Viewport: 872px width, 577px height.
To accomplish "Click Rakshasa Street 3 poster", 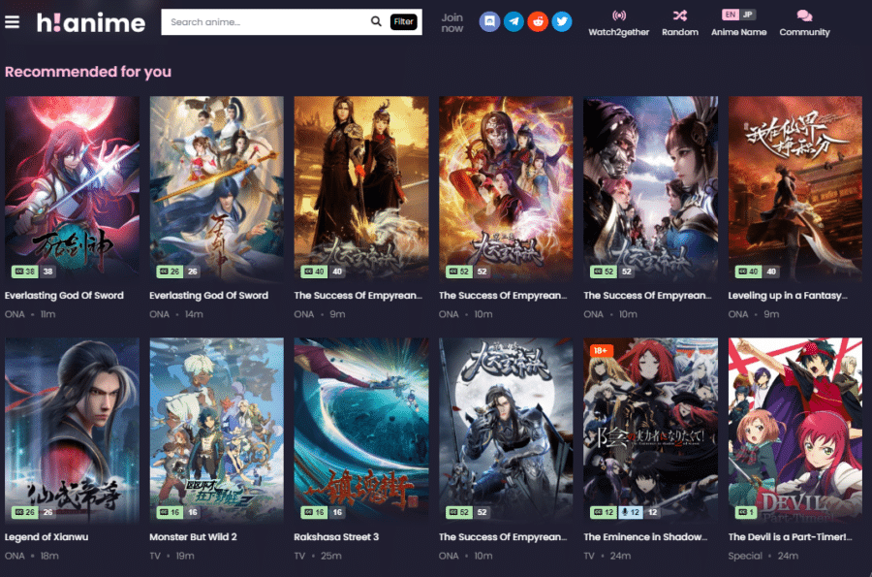I will pos(361,431).
